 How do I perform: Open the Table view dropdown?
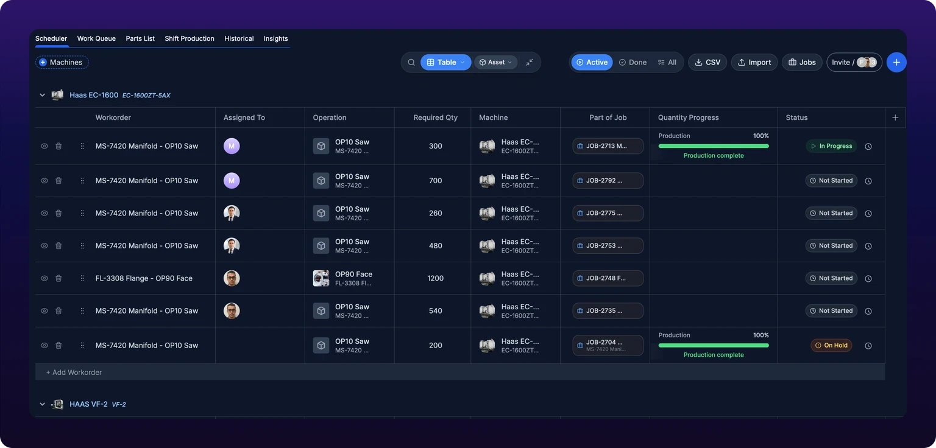(x=446, y=62)
